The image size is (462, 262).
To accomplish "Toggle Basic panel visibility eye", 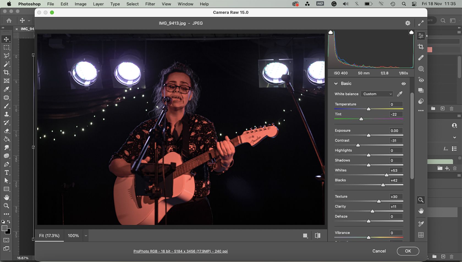I will (x=403, y=84).
